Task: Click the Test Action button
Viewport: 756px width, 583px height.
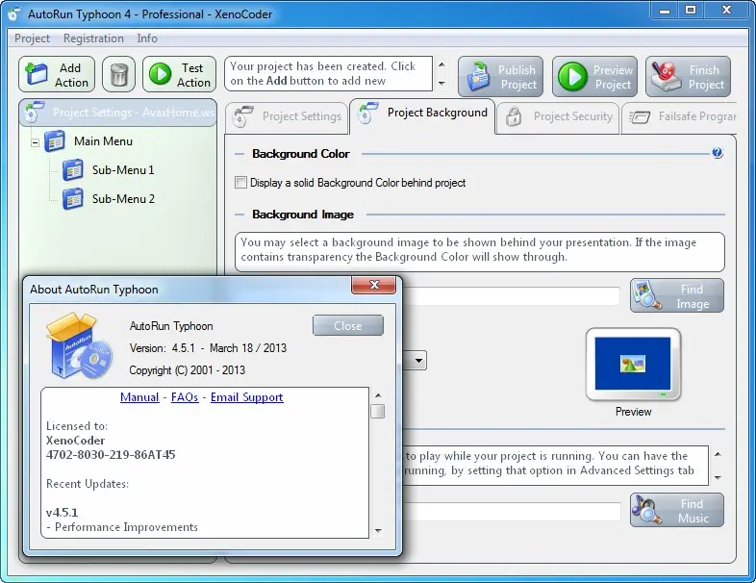Action: point(180,75)
